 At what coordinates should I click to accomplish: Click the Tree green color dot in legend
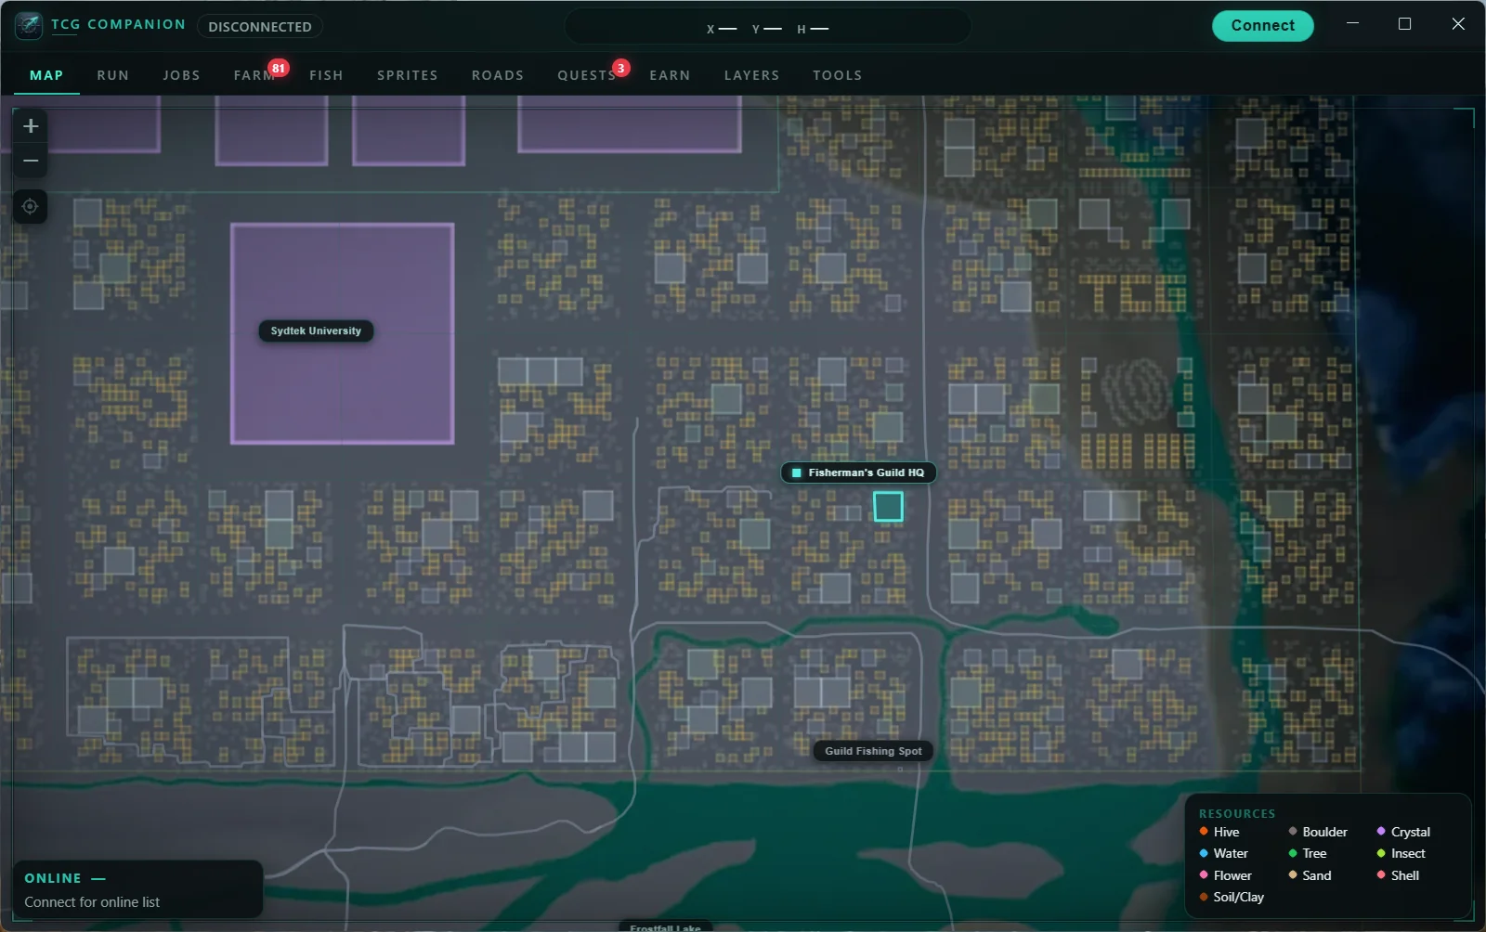[x=1293, y=853]
